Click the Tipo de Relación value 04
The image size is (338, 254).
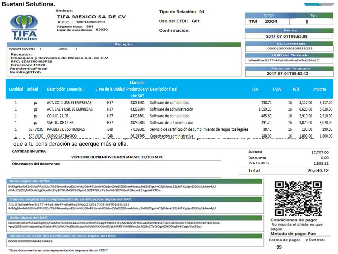(x=202, y=12)
